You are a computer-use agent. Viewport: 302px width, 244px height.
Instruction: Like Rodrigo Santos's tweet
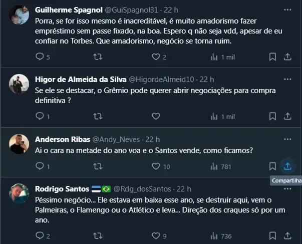tap(154, 235)
